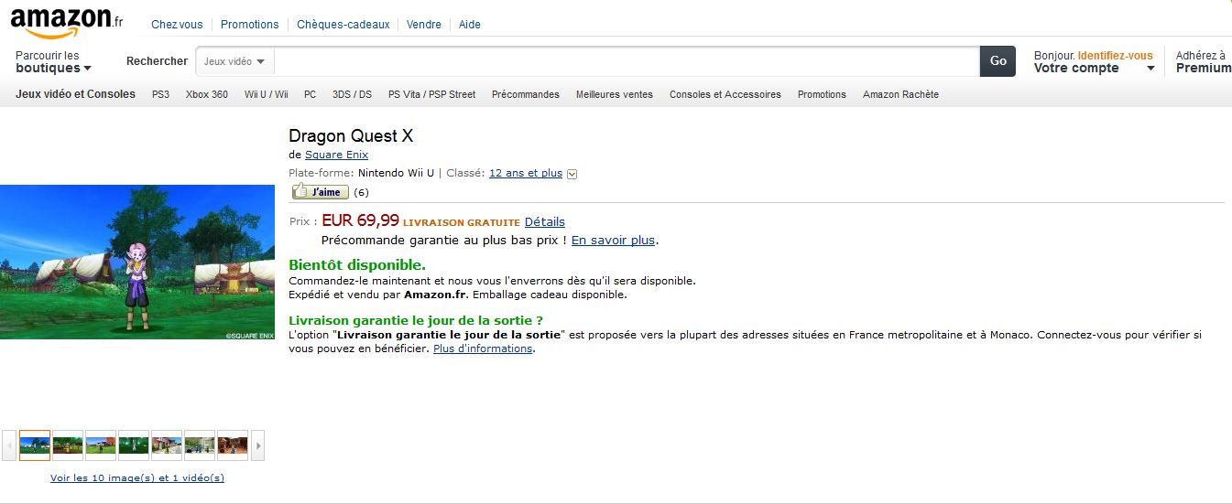Click the En savoir plus link
The image size is (1232, 504).
(x=613, y=240)
